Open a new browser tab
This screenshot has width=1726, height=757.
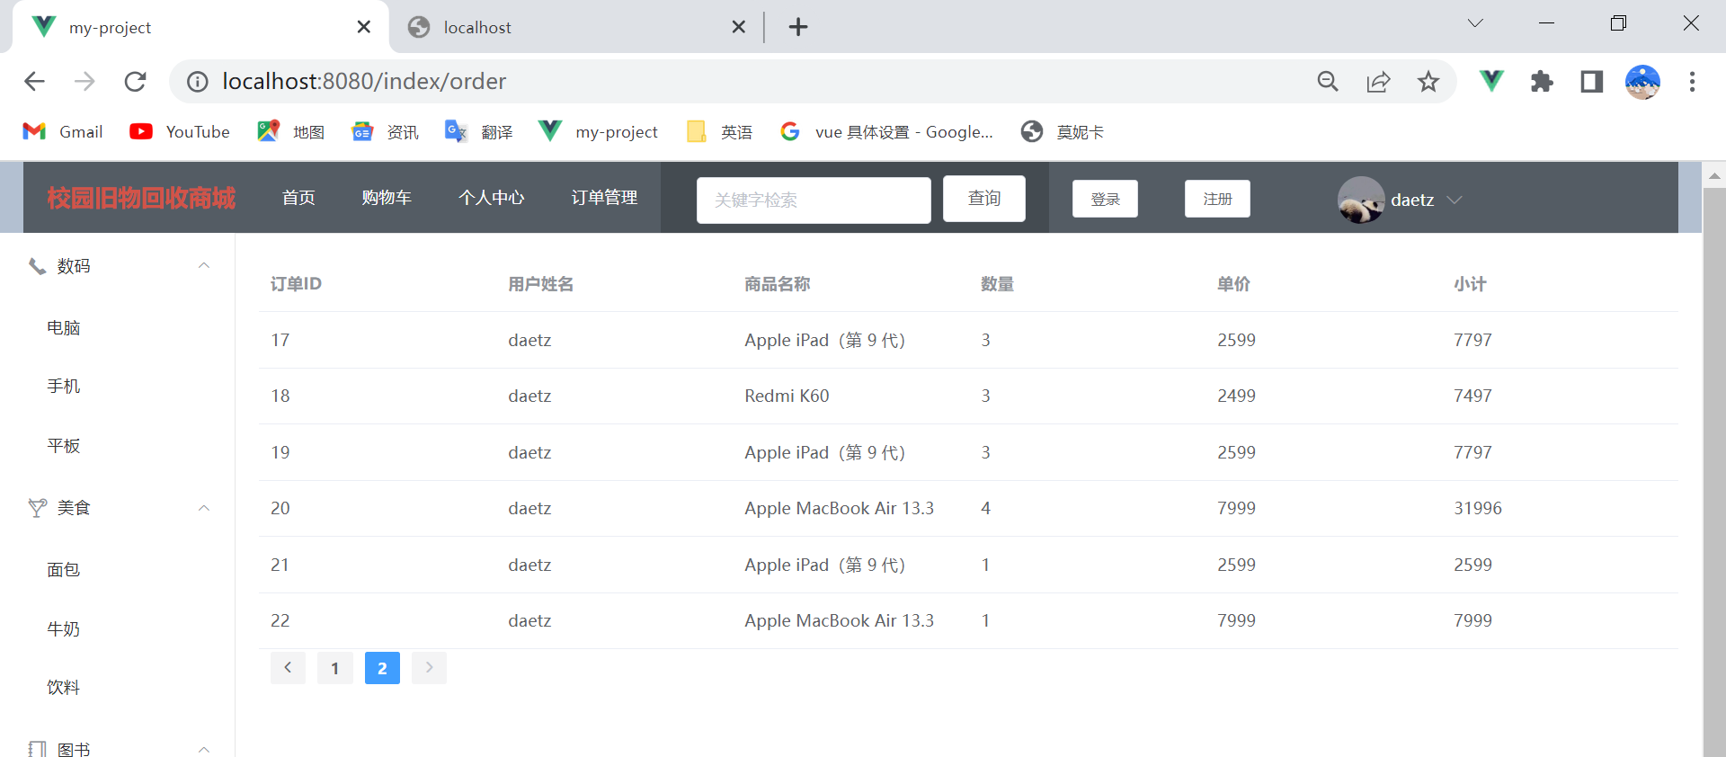tap(798, 27)
